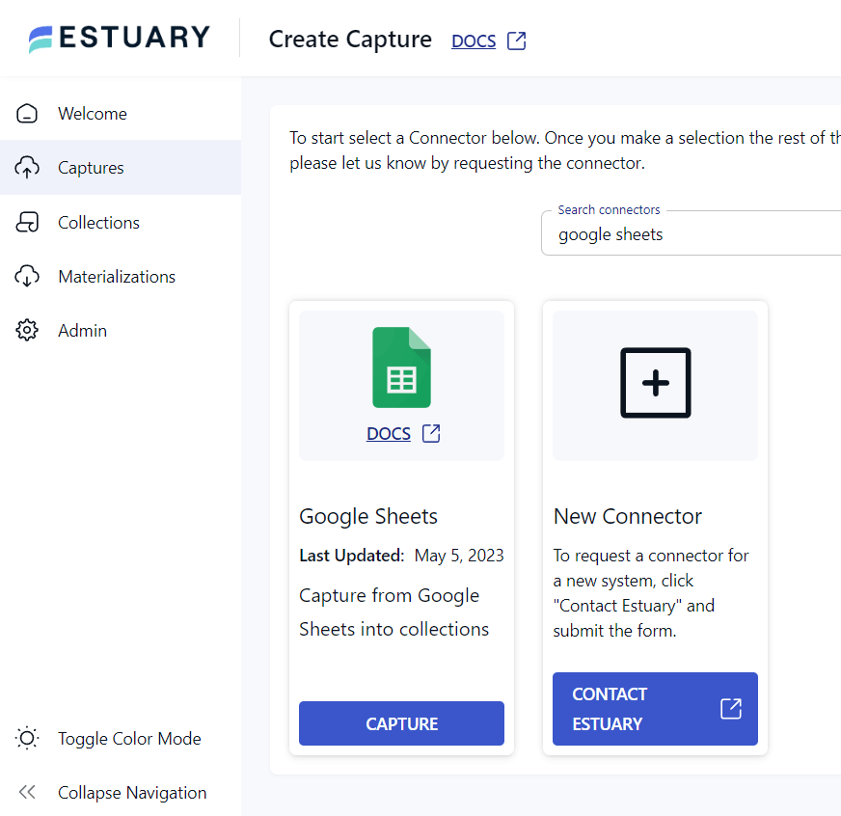Click external link icon beside header DOCS
This screenshot has height=816, width=841.
(517, 41)
